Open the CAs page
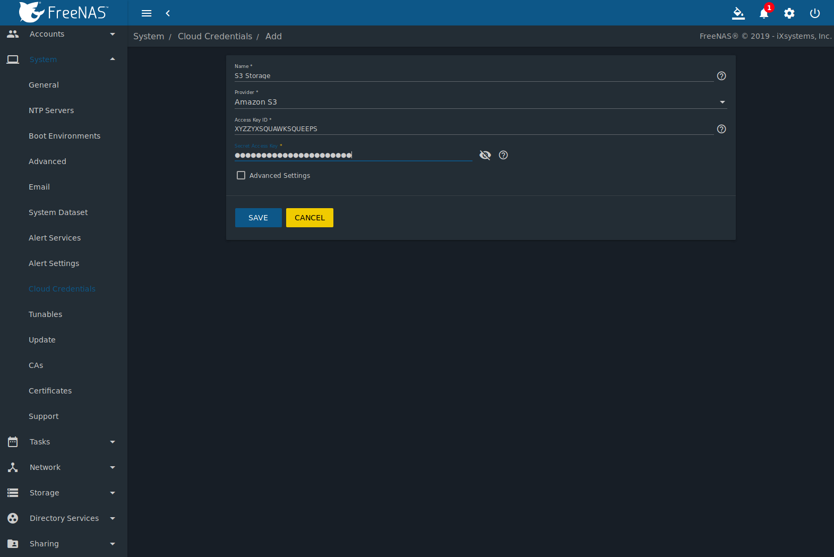This screenshot has width=834, height=557. click(x=36, y=365)
